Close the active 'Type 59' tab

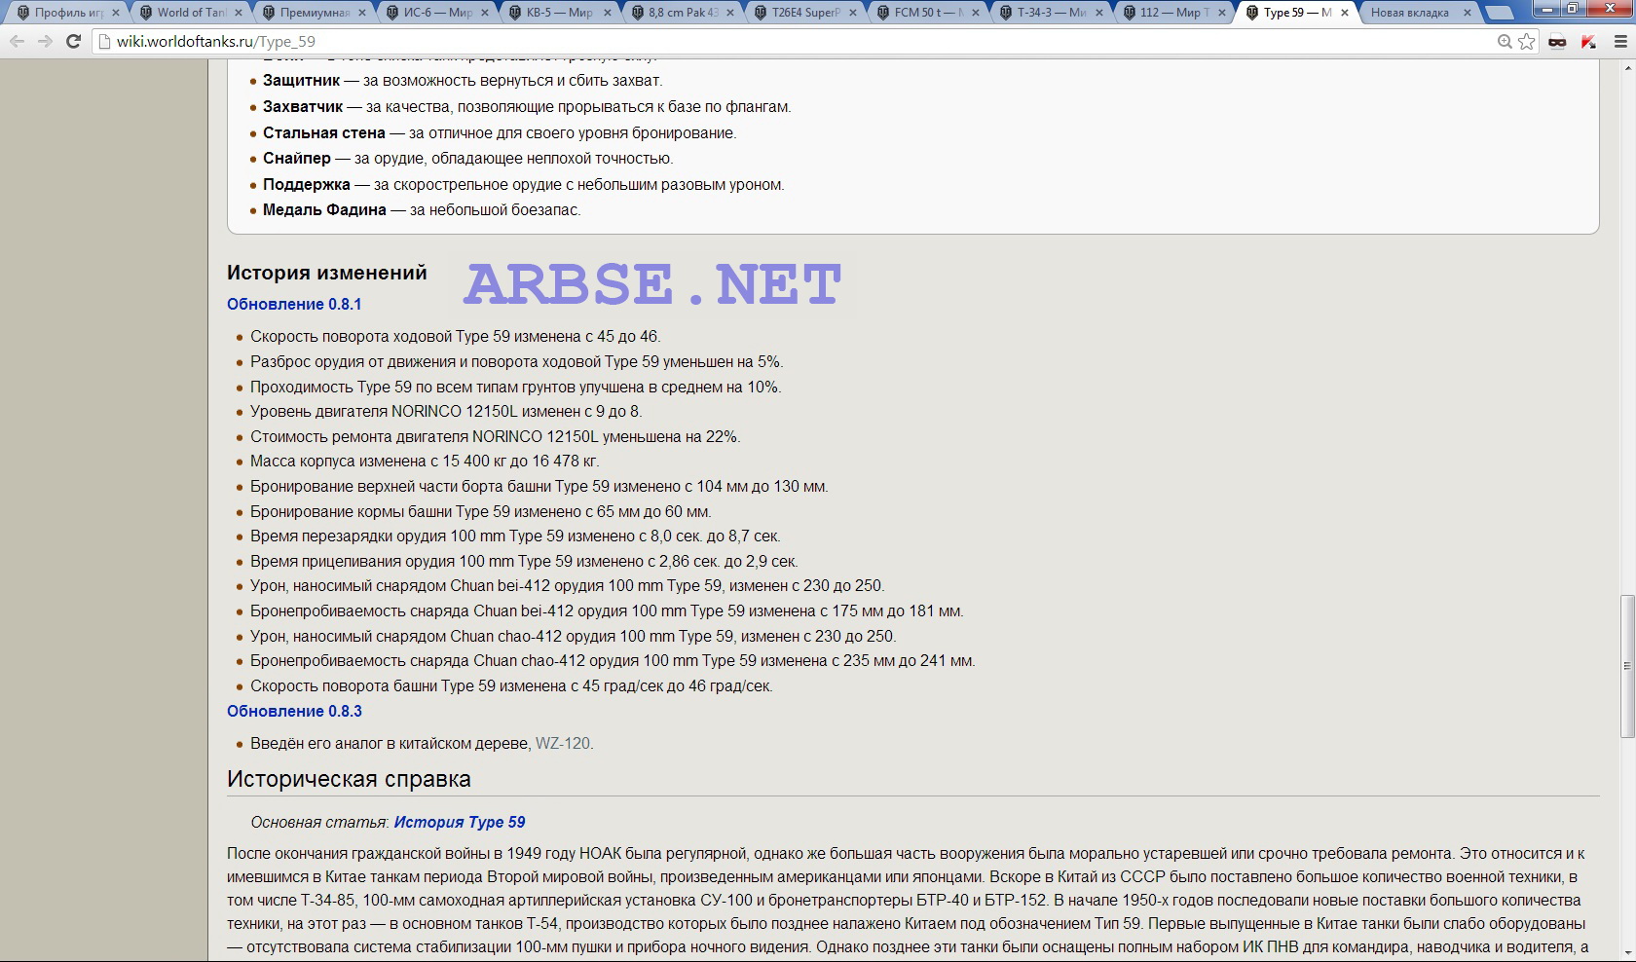click(1345, 13)
